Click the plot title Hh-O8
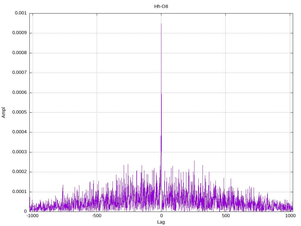This screenshot has width=301, height=226. coord(161,6)
